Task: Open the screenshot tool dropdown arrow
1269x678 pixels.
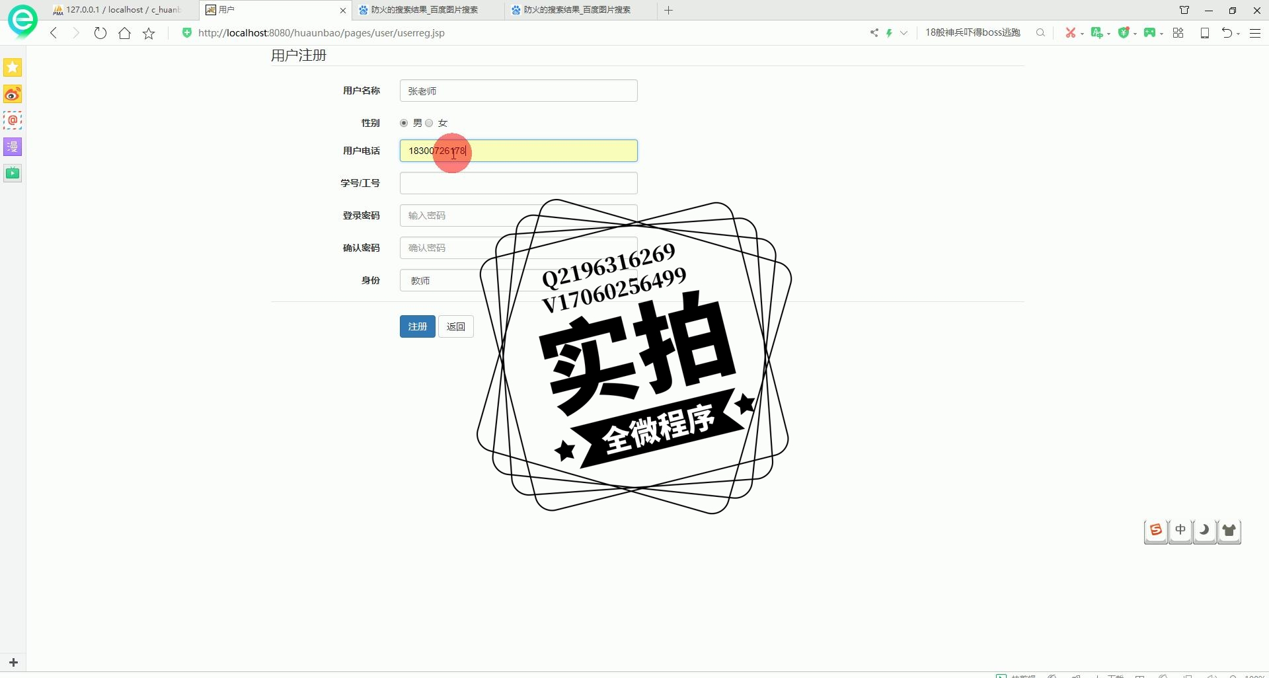Action: click(1082, 33)
